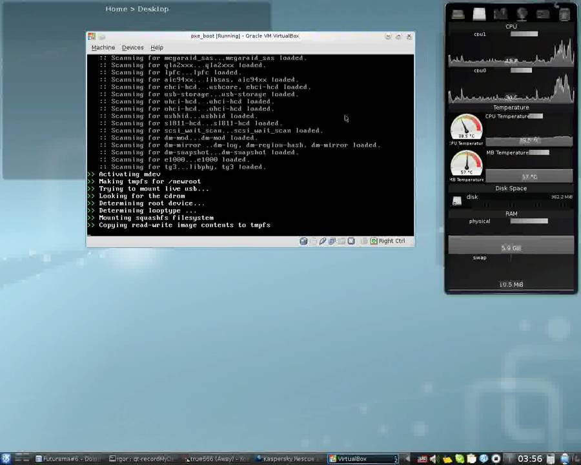Click the trash icon right of the clock
Viewport: 581px width, 465px height.
click(x=551, y=459)
